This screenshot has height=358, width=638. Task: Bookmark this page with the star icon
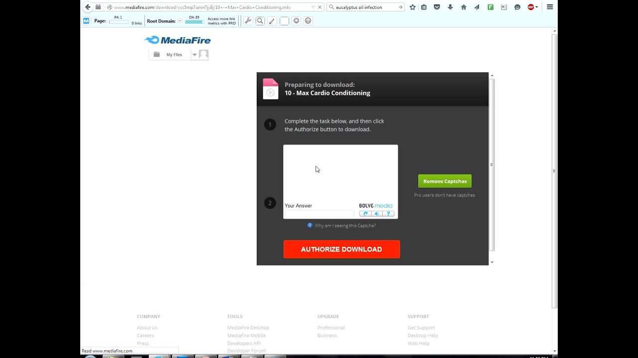(x=412, y=7)
